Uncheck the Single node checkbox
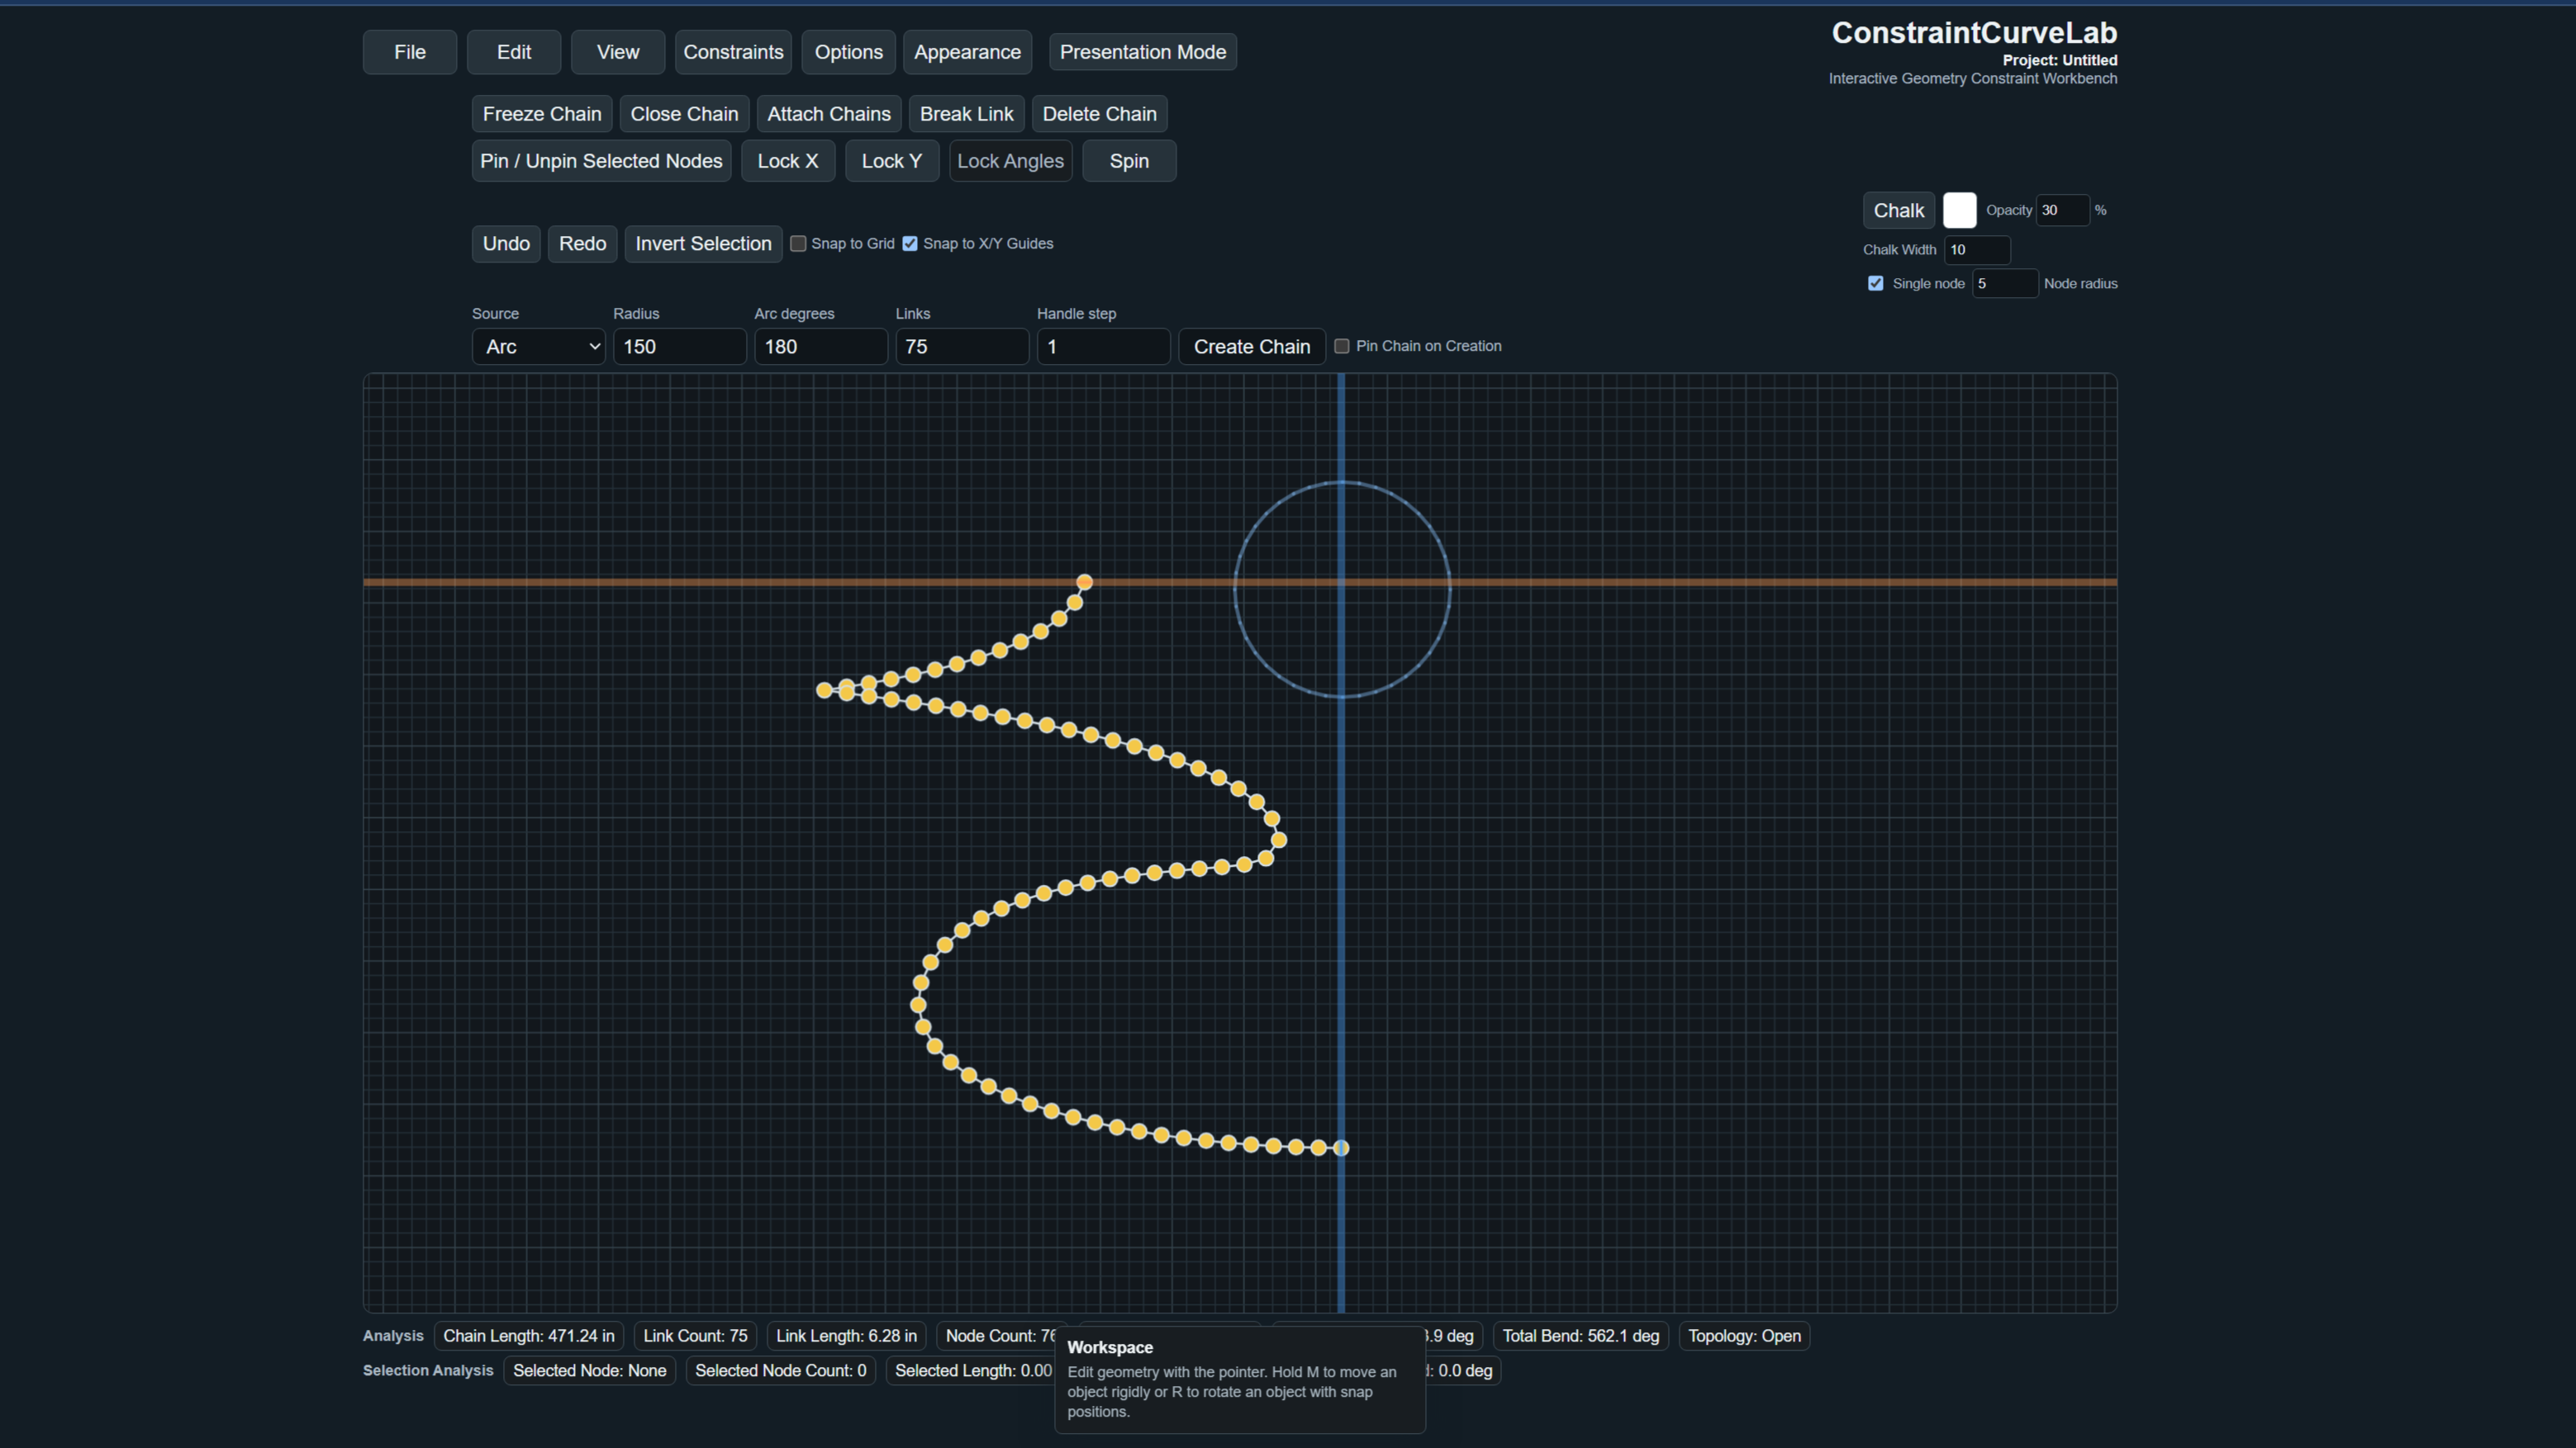 [1876, 284]
